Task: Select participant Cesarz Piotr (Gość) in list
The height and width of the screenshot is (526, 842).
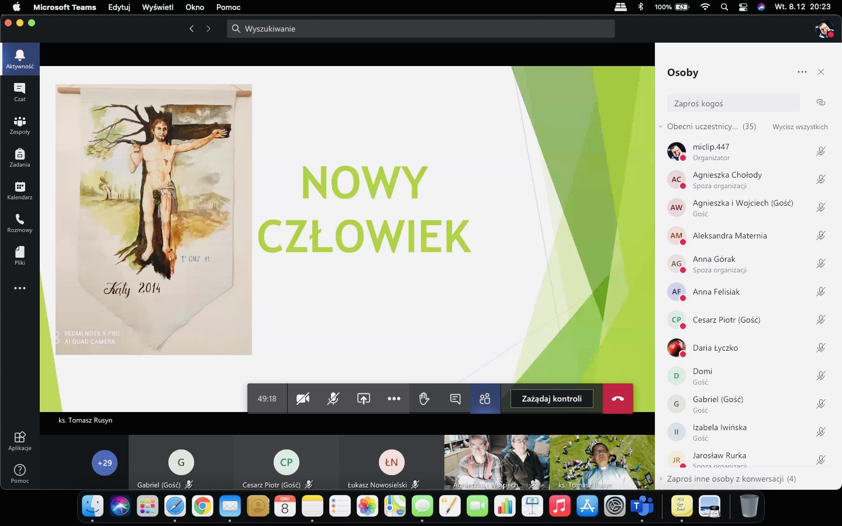Action: pos(748,320)
